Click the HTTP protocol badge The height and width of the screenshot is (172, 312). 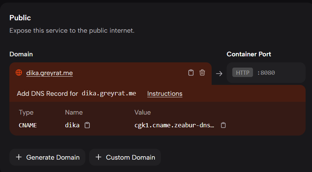point(242,73)
